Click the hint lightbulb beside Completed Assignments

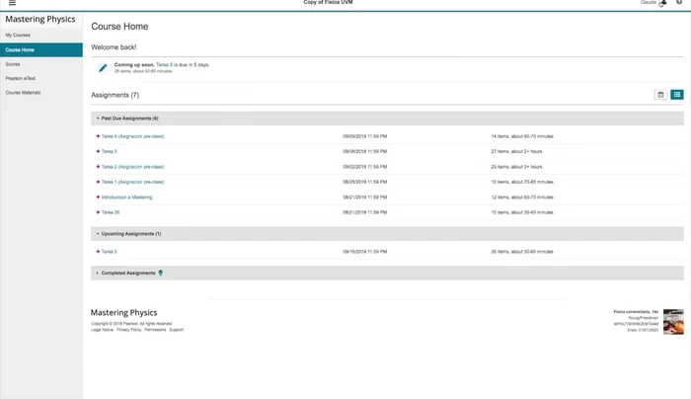pyautogui.click(x=161, y=273)
